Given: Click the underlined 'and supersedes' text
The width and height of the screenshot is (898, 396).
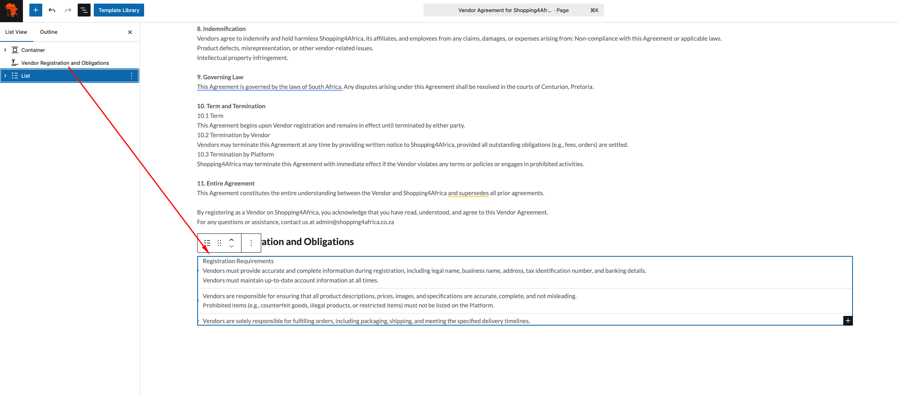Looking at the screenshot, I should coord(469,193).
